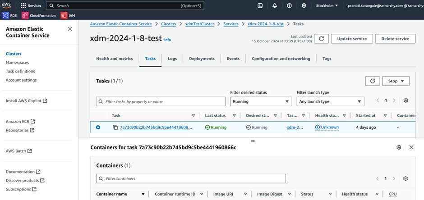Go to xdmTestCluster breadcrumb
The image size is (424, 200).
pos(199,24)
